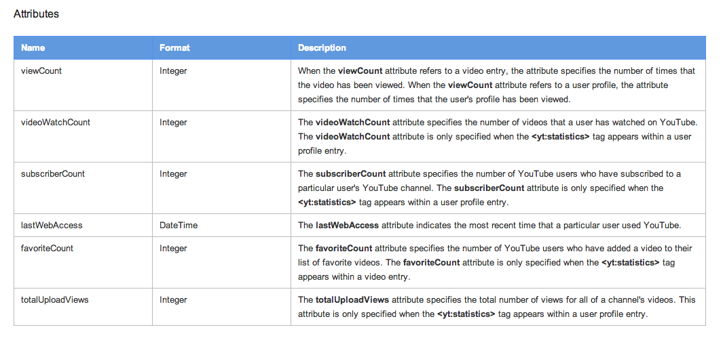Click the bold <yt:statistics> tag in videoWatchCount description
The image size is (723, 340).
coord(560,137)
